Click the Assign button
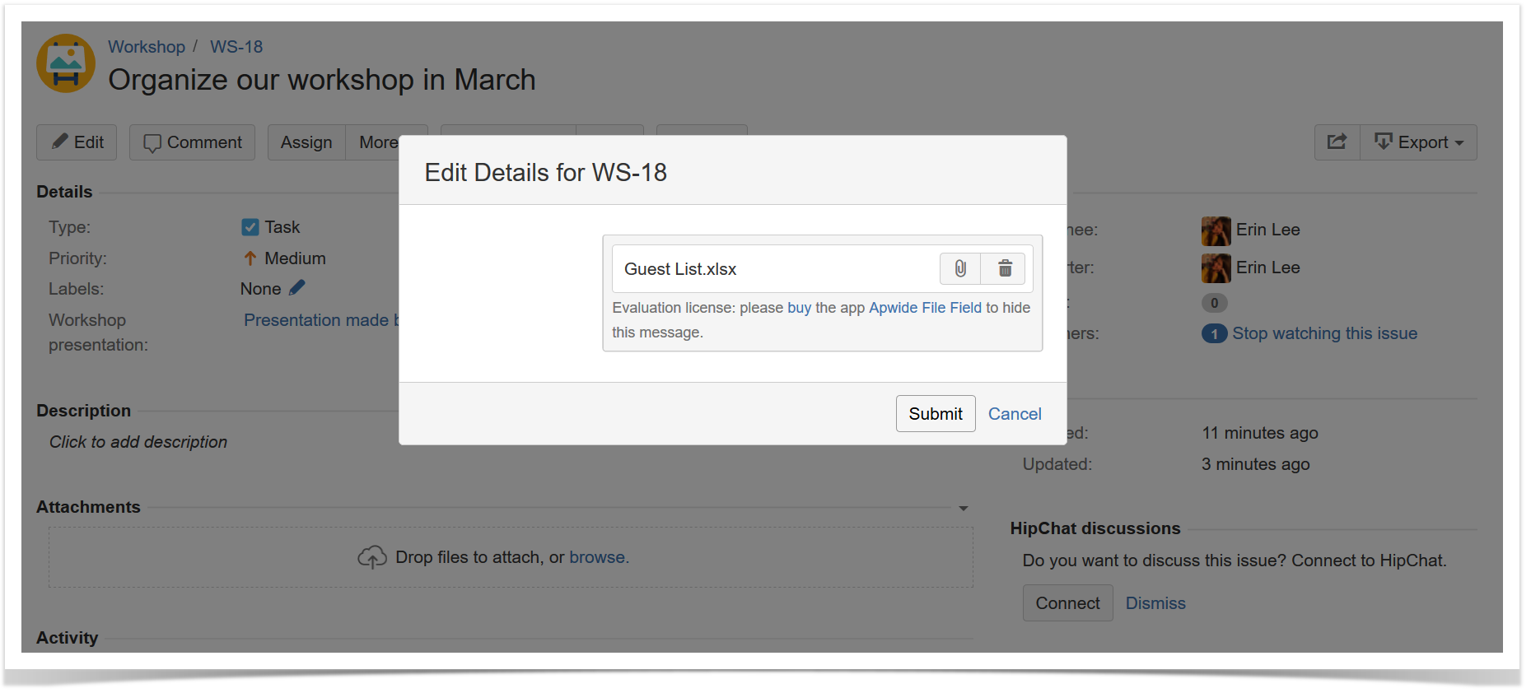Screen dimensions: 1531x693 point(306,142)
